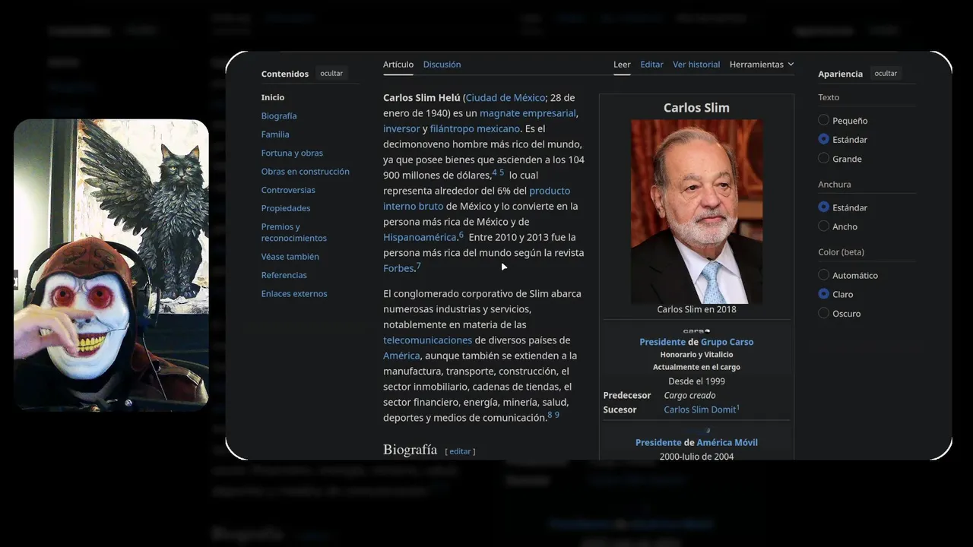
Task: Click footnote reference 6
Action: point(461,235)
